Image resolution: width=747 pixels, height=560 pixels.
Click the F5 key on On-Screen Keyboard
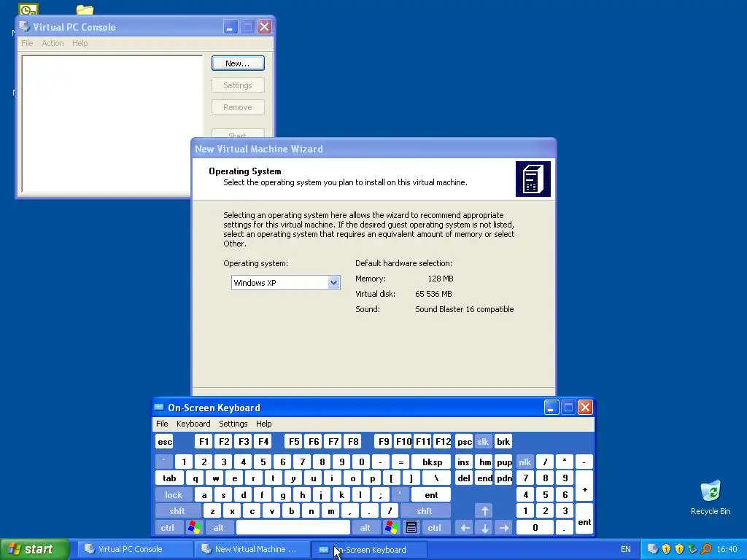point(294,441)
